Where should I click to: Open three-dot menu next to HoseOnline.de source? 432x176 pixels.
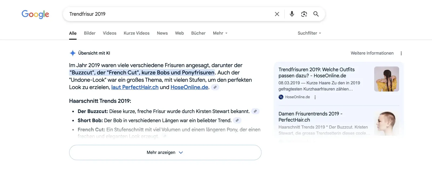click(x=315, y=97)
